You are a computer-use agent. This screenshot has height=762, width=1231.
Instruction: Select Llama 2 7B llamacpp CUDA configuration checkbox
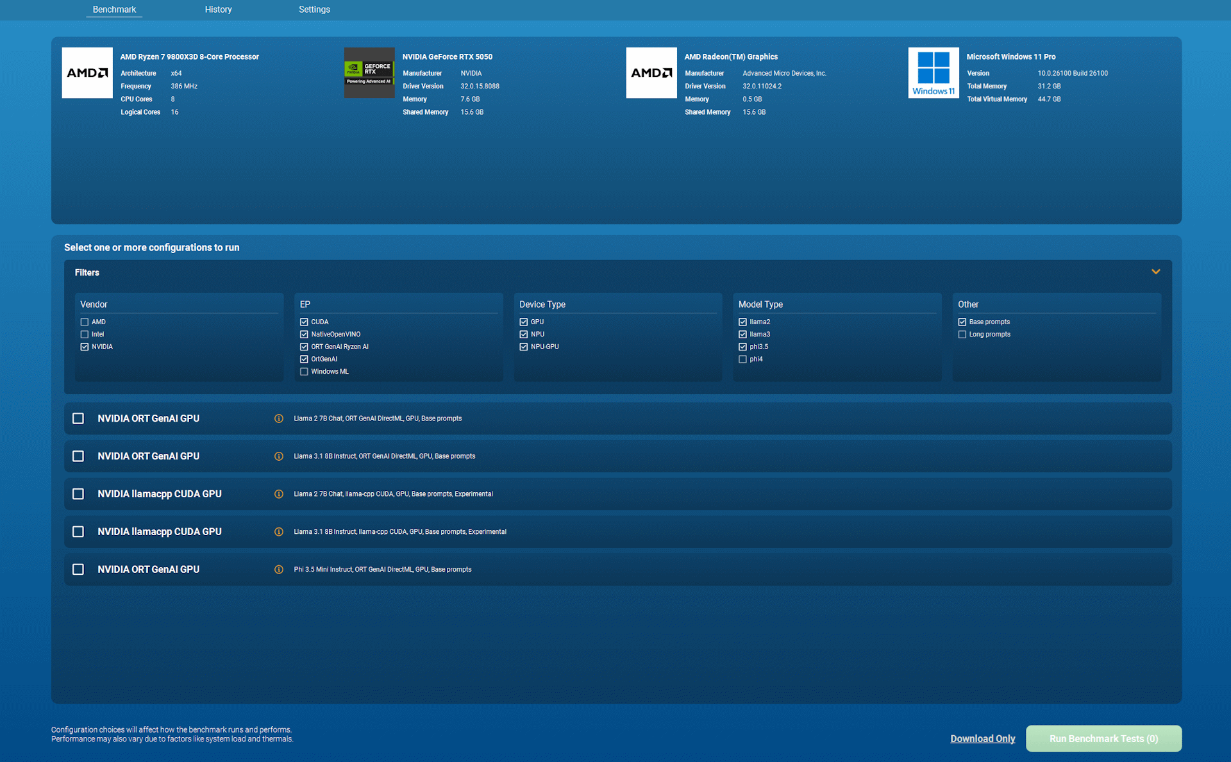78,493
